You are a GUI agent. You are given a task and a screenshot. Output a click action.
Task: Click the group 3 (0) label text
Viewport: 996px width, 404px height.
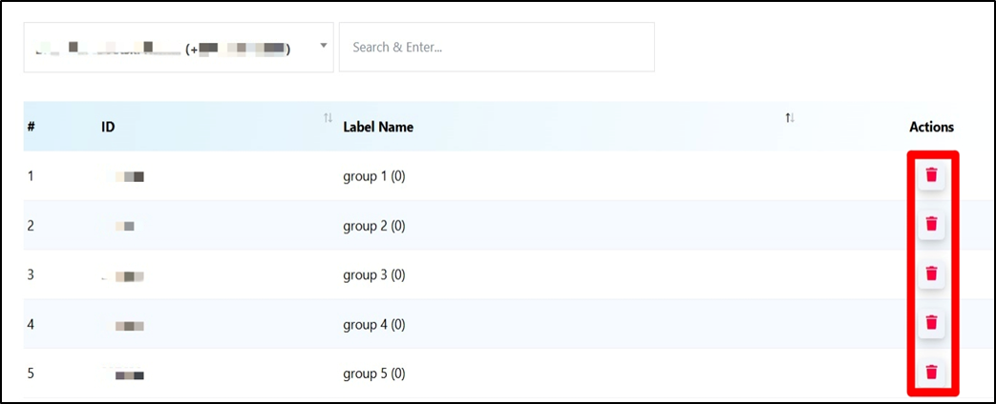(374, 275)
